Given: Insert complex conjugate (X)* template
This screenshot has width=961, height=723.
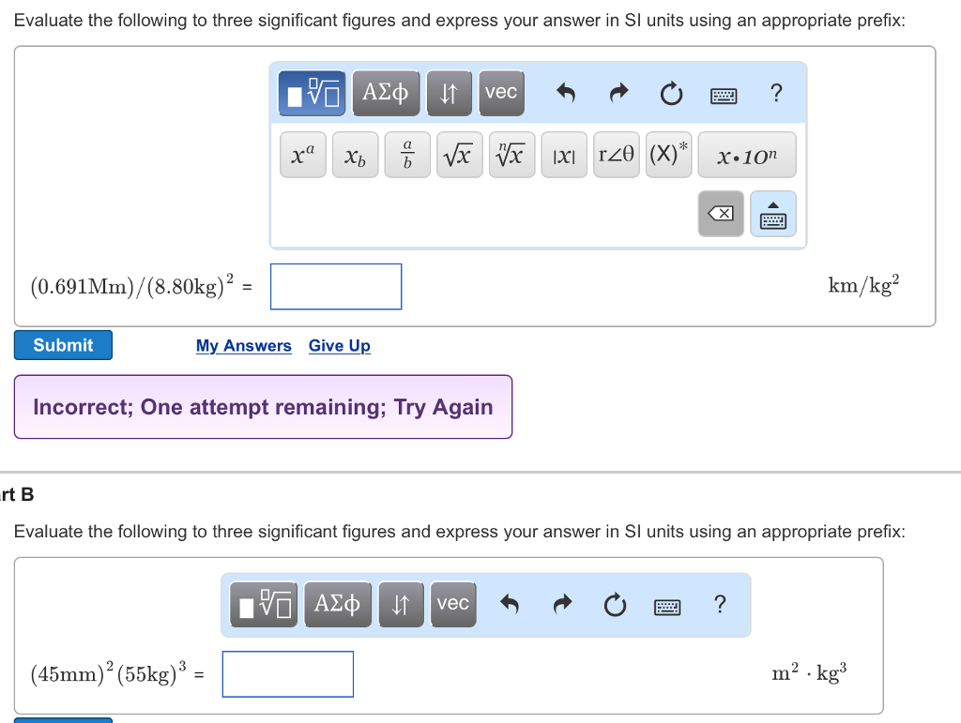Looking at the screenshot, I should tap(668, 155).
